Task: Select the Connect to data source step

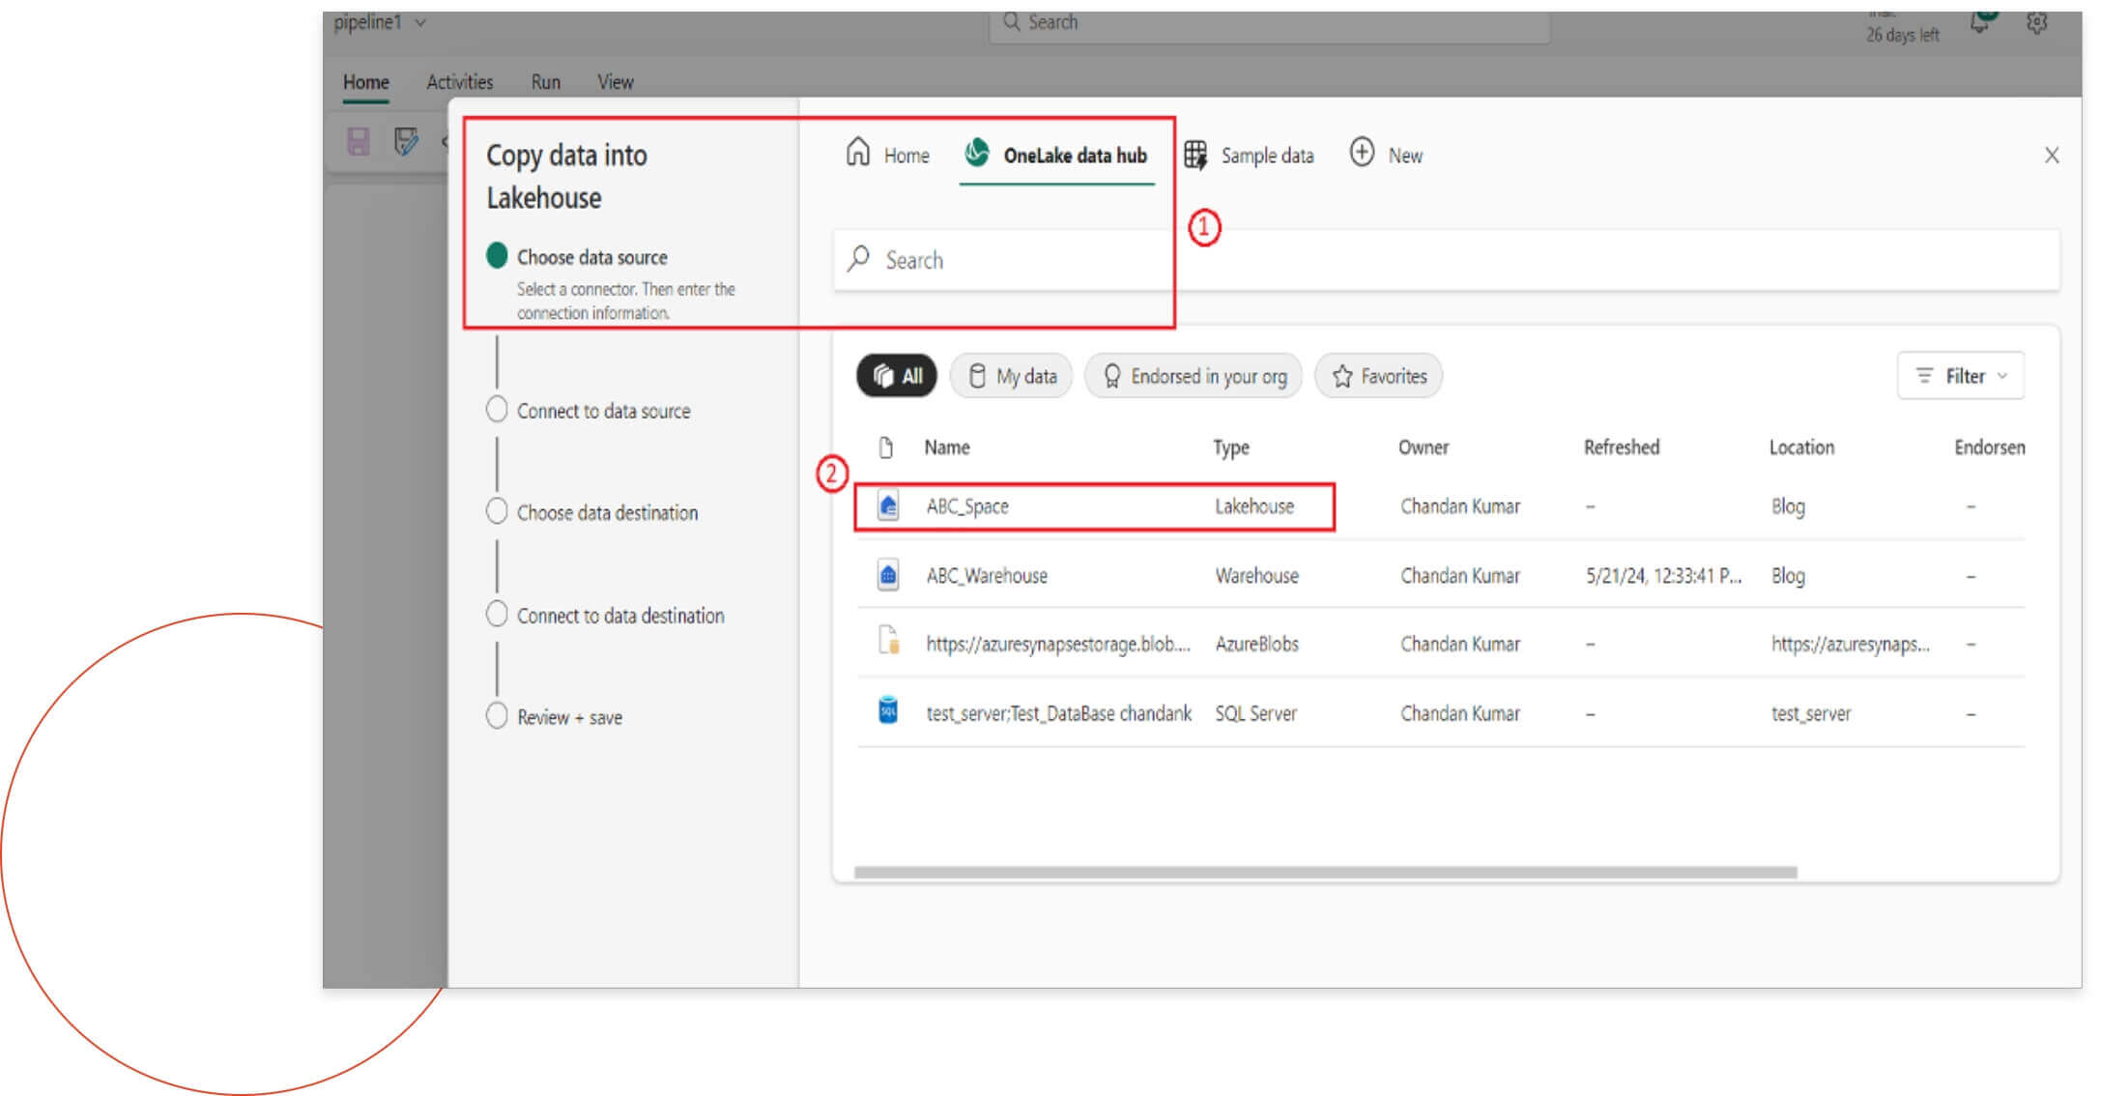Action: click(589, 410)
